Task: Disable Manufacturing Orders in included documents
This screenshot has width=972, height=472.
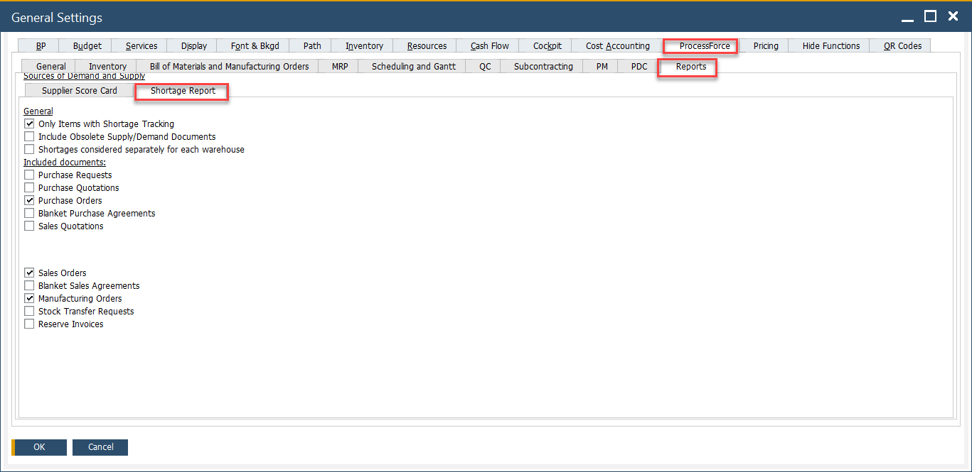Action: click(29, 298)
